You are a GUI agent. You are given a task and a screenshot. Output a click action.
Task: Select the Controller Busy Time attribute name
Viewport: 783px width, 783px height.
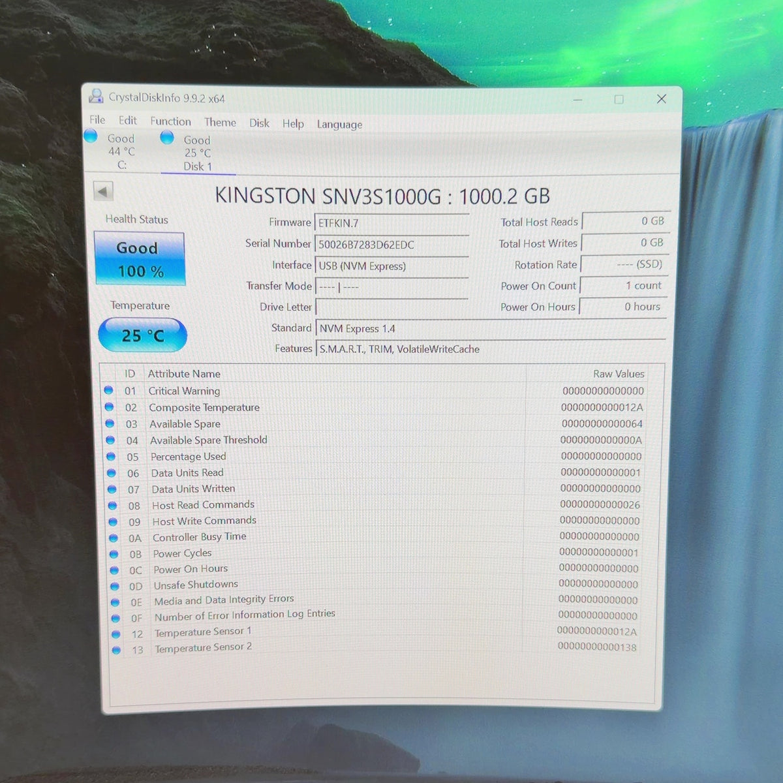pyautogui.click(x=200, y=537)
